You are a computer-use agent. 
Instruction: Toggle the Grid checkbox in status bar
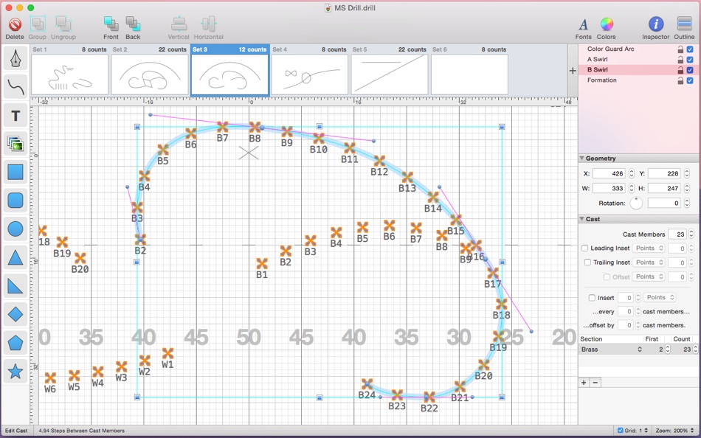click(x=620, y=431)
